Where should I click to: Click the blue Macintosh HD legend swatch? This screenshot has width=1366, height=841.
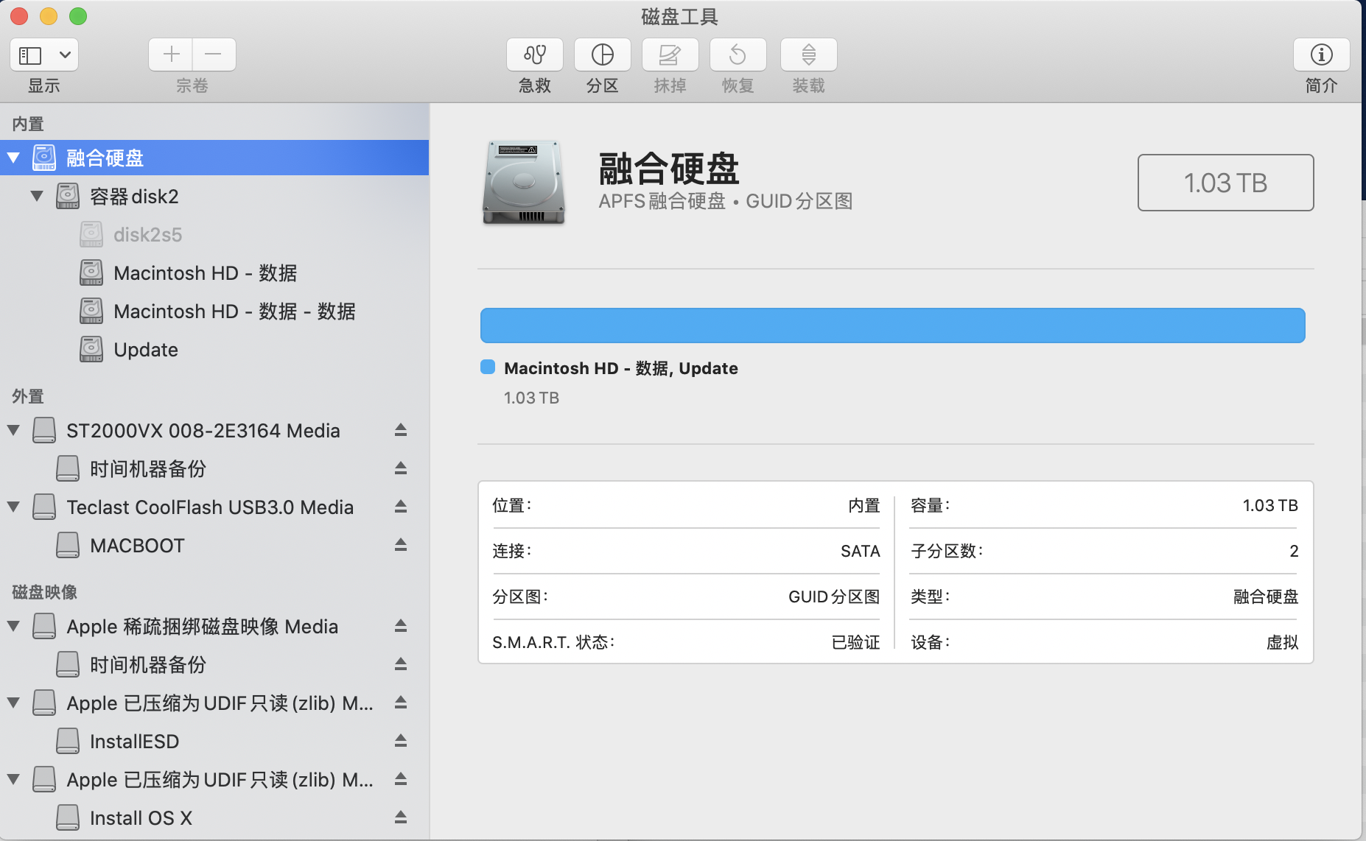[x=488, y=367]
